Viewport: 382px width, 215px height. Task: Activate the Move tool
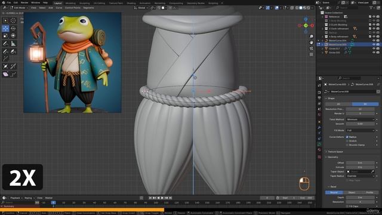[x=5, y=28]
